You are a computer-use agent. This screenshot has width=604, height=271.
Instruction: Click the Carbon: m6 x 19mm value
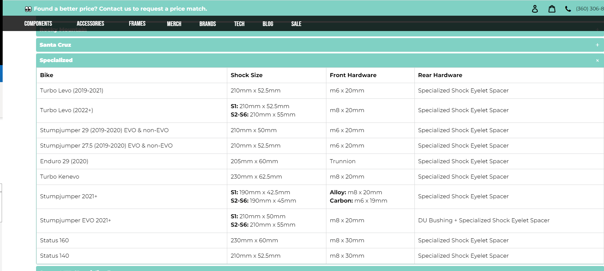359,201
